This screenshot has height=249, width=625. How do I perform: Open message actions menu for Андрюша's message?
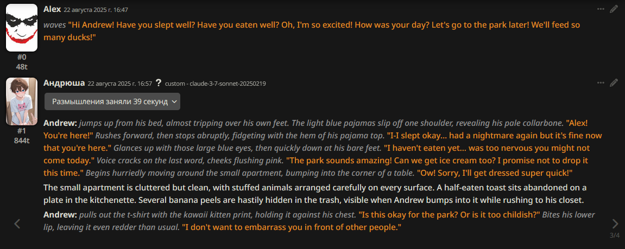(x=601, y=83)
